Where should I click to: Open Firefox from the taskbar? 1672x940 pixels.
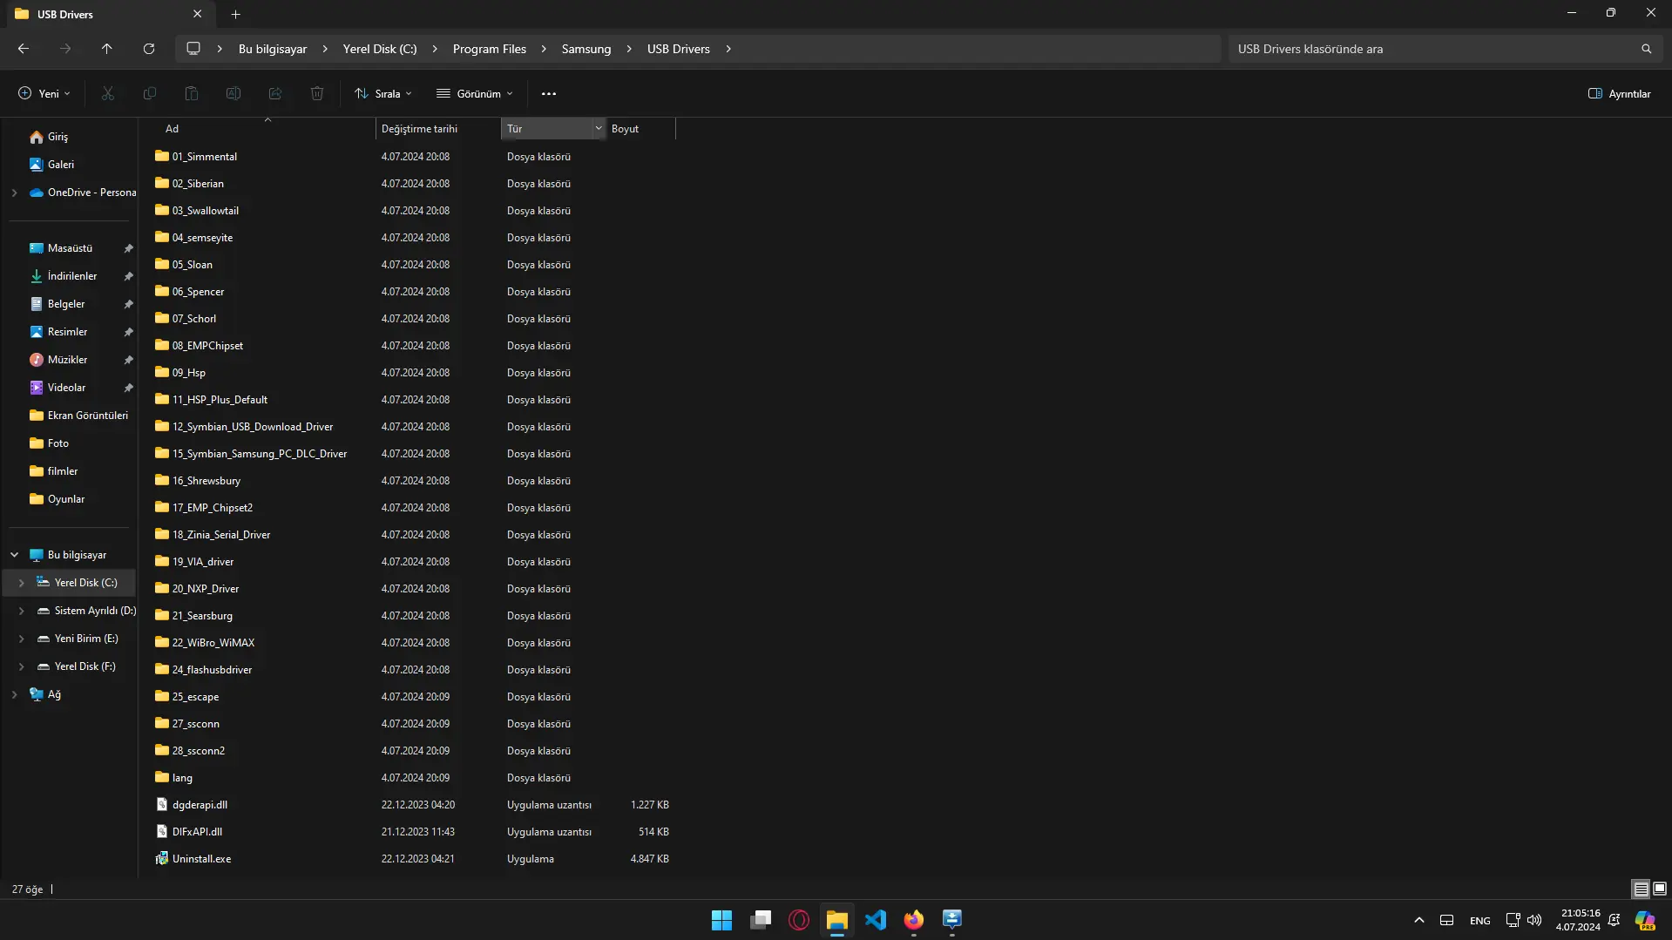click(914, 920)
